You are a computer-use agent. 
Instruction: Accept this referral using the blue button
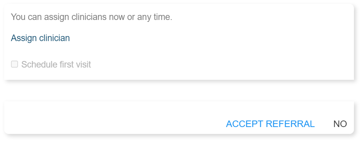(x=270, y=124)
